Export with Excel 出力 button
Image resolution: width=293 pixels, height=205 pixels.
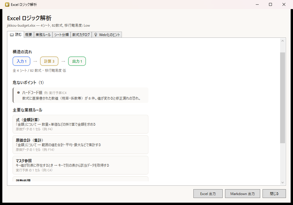(208, 194)
